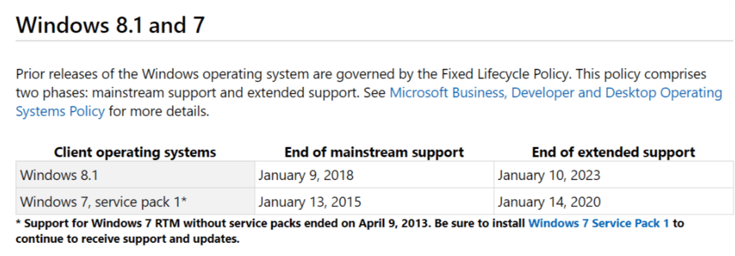Click the Windows 8.1 table cell
Viewport: 735px width, 256px height.
click(x=135, y=175)
